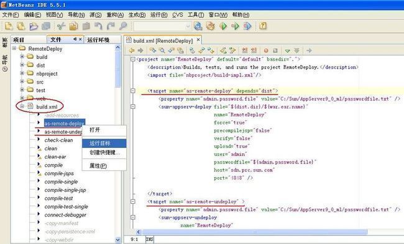Screen dimensions: 404x244
Task: Expand the dist folder node
Action: pos(22,65)
